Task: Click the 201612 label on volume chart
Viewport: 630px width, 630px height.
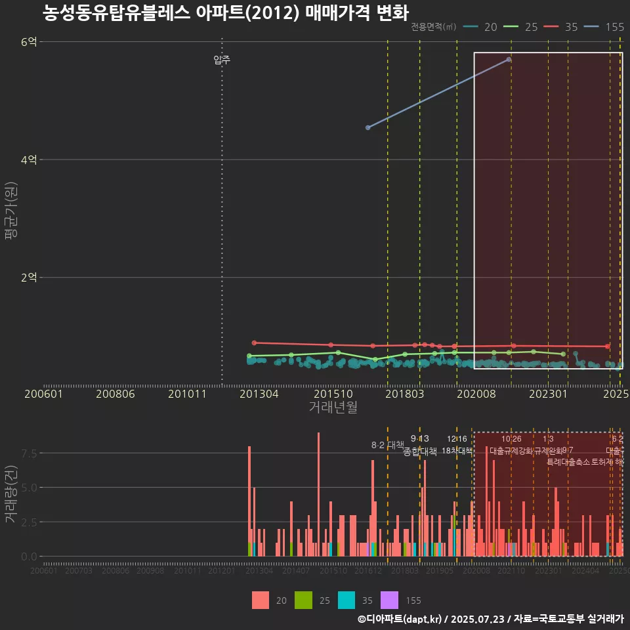Action: (x=368, y=570)
